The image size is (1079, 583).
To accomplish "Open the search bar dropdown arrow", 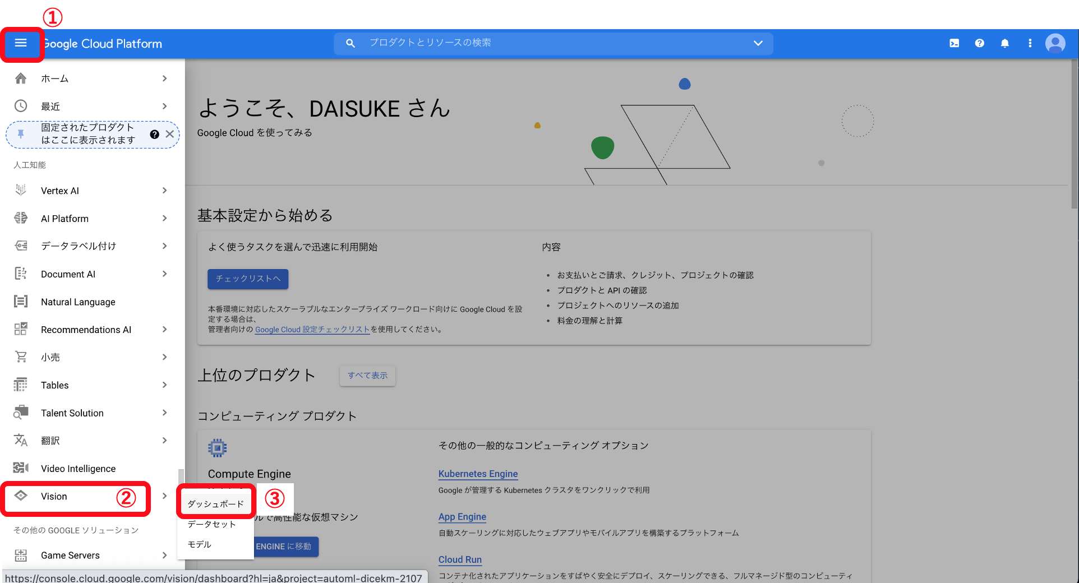I will [758, 43].
